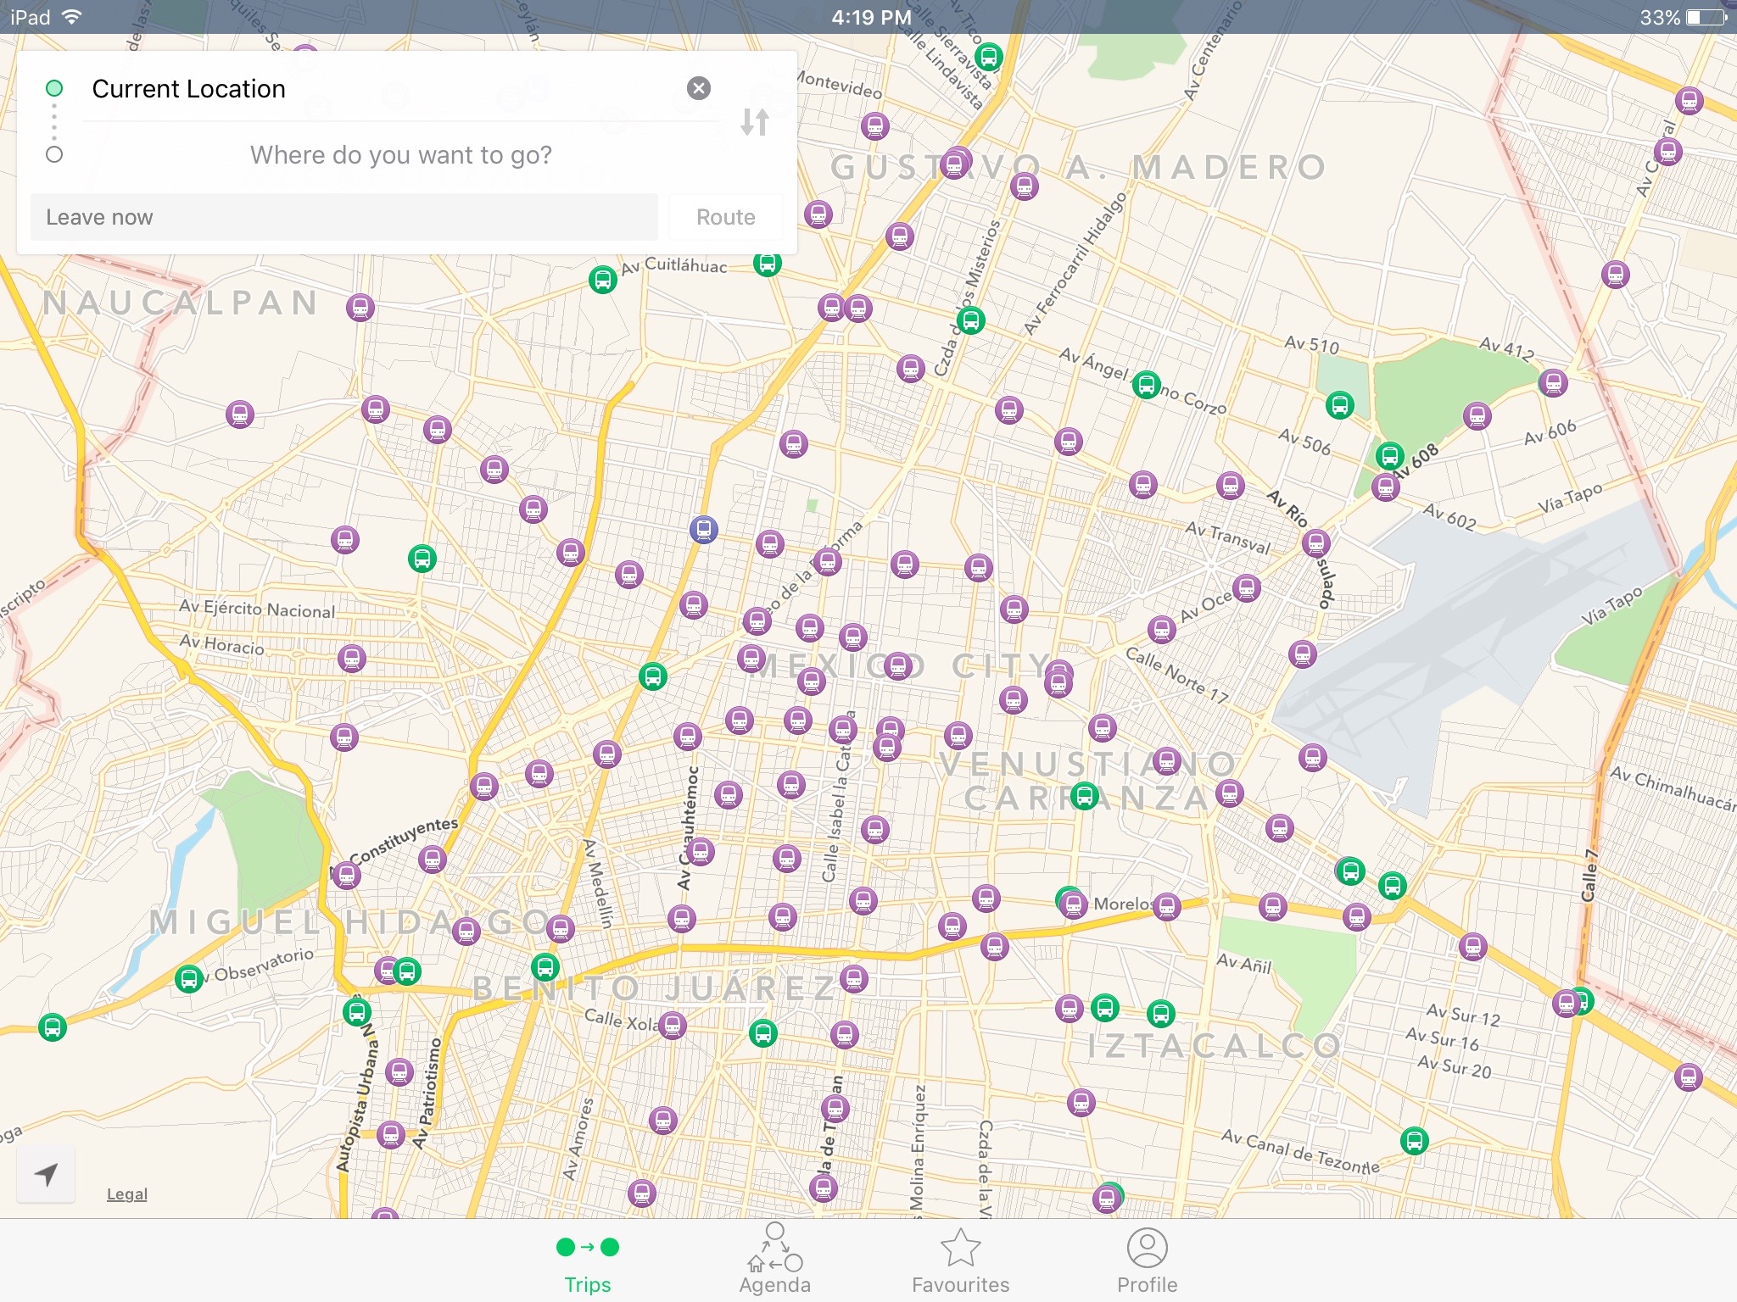Select purple metro marker by Naucalpan label
The height and width of the screenshot is (1302, 1737).
[360, 307]
